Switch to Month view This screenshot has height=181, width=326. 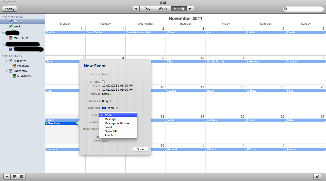[x=179, y=9]
